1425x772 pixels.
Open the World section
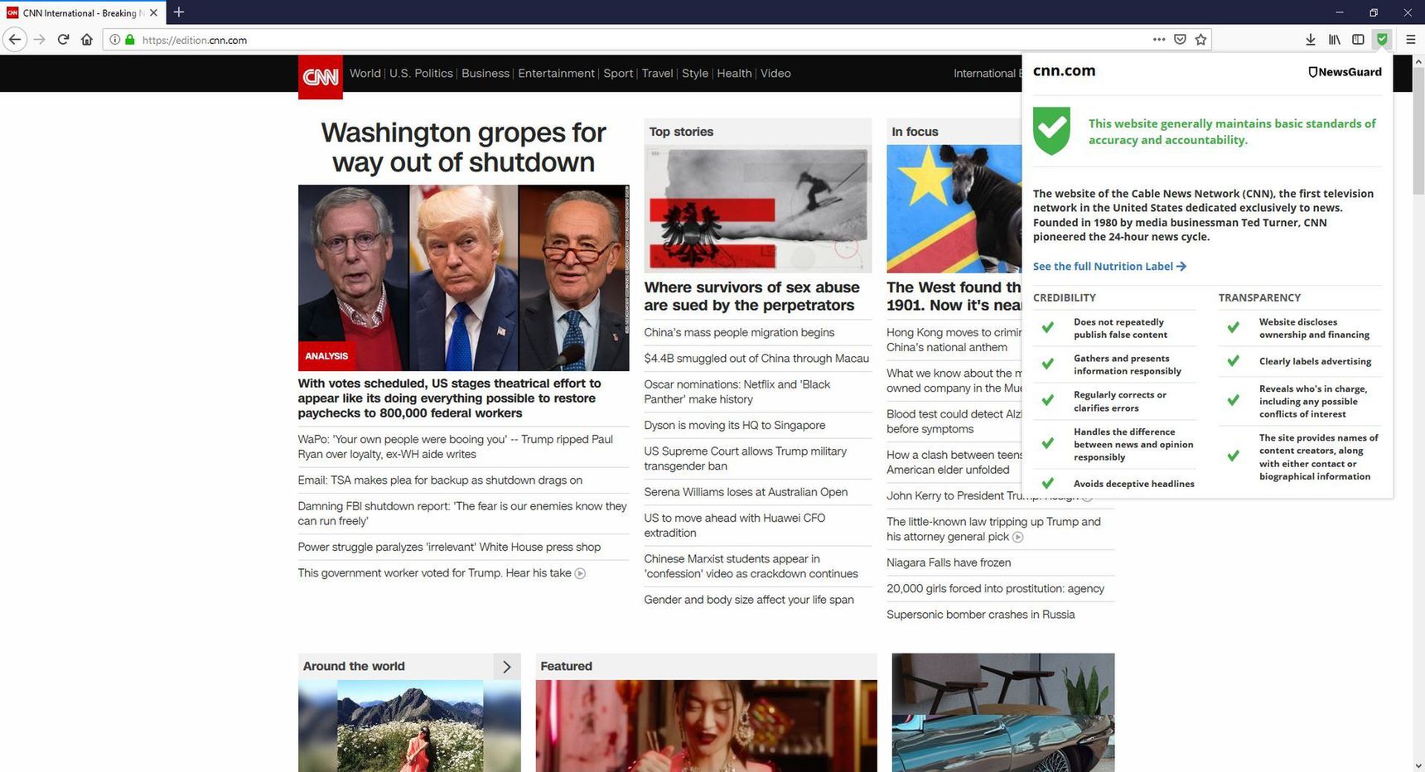(365, 73)
